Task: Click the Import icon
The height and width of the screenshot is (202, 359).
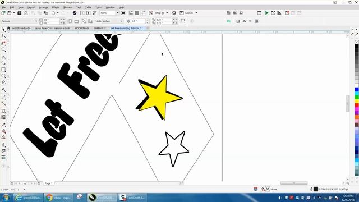Action: click(x=82, y=13)
